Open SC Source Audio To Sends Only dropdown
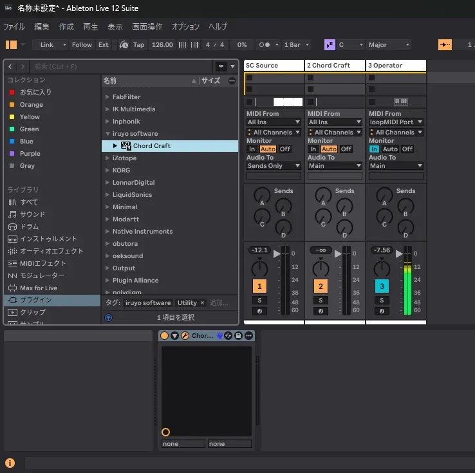The width and height of the screenshot is (475, 473). (274, 165)
